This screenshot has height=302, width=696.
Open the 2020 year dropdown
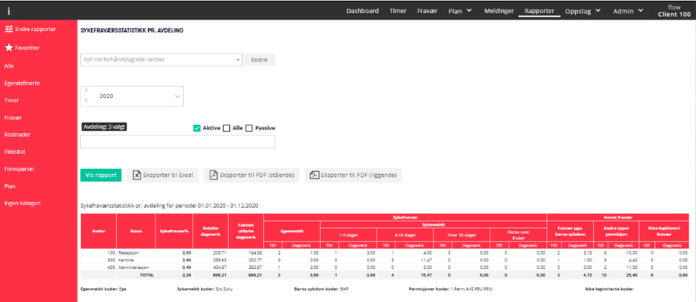132,96
